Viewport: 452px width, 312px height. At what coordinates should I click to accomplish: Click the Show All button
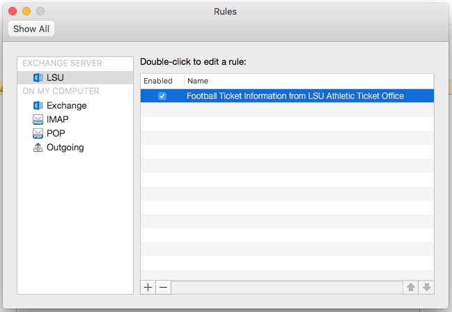coord(31,29)
